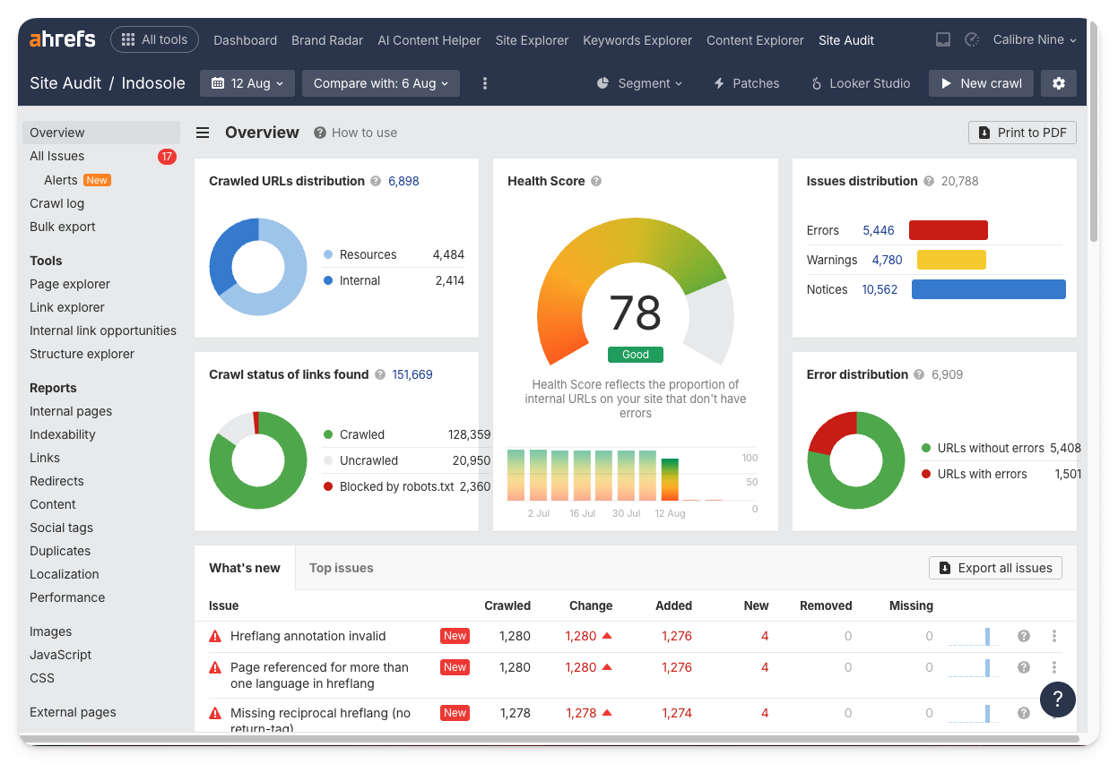Viewport: 1118px width, 764px height.
Task: Open the Segment dropdown
Action: (639, 83)
